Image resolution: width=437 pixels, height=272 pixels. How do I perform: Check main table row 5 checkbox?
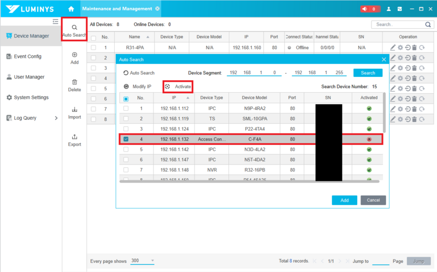click(93, 88)
